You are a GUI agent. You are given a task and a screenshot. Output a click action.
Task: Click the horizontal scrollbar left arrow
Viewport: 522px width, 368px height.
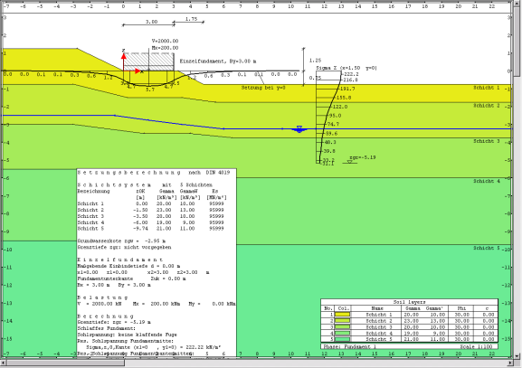point(4,363)
